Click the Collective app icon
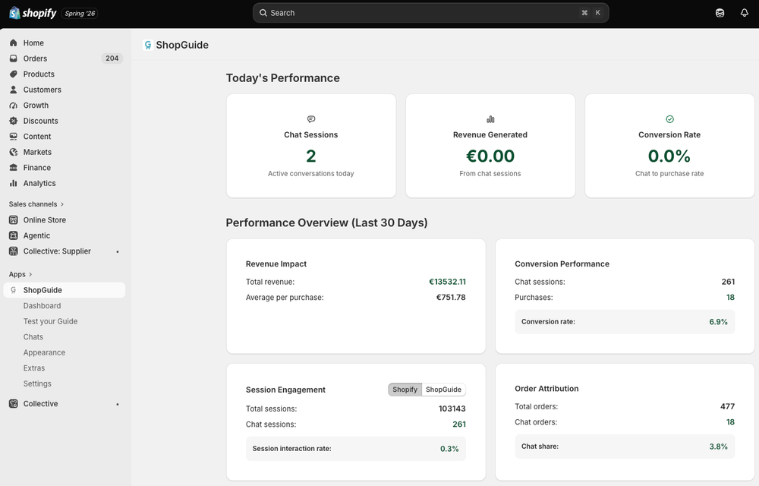Screen dimensions: 759x486 pos(14,404)
